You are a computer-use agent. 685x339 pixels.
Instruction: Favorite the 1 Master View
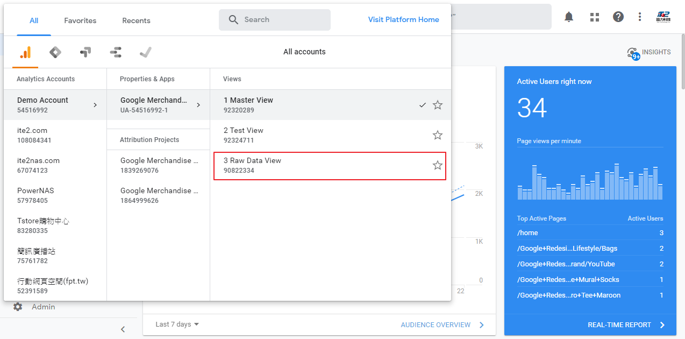coord(437,105)
